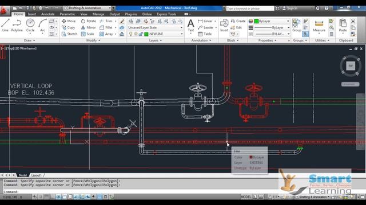Image resolution: width=366 pixels, height=205 pixels.
Task: Activate the Scale tool
Action: [x=87, y=34]
